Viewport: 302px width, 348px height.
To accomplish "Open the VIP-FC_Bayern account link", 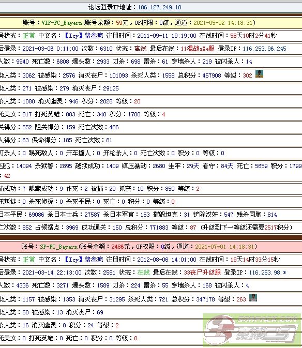I will tap(62, 23).
